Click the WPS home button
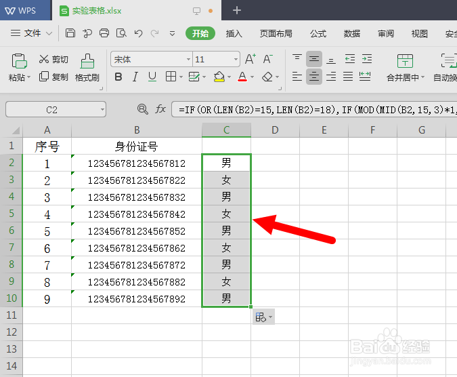The image size is (457, 377). click(25, 10)
